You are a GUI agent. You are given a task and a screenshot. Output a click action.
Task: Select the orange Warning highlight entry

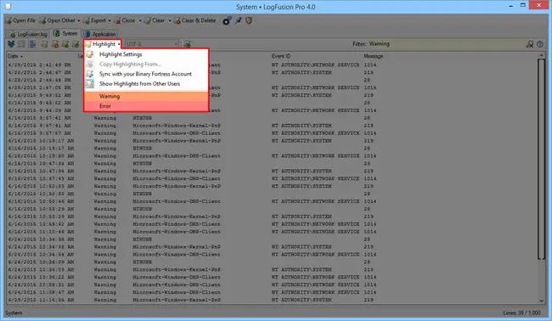[x=146, y=96]
